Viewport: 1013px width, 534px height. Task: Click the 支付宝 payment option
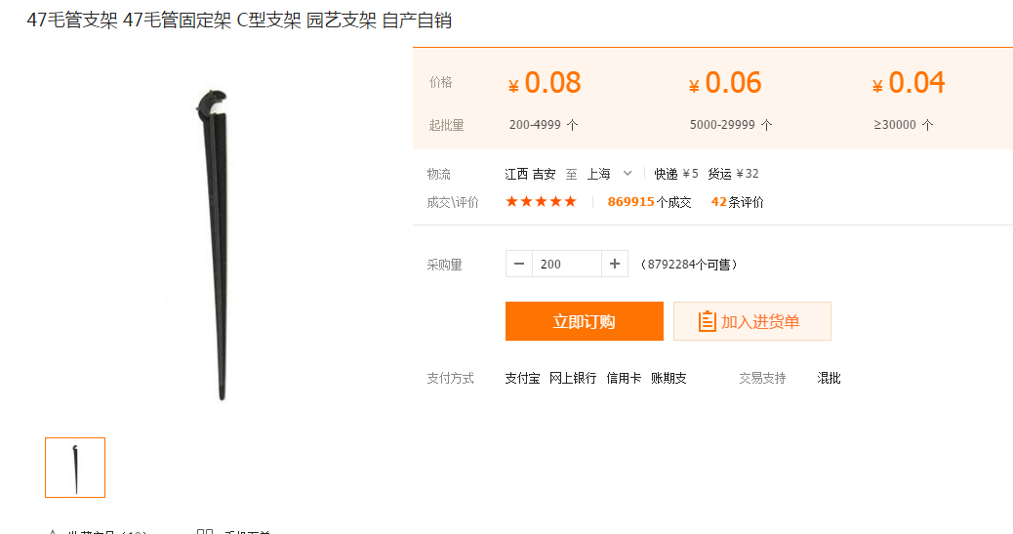point(522,378)
